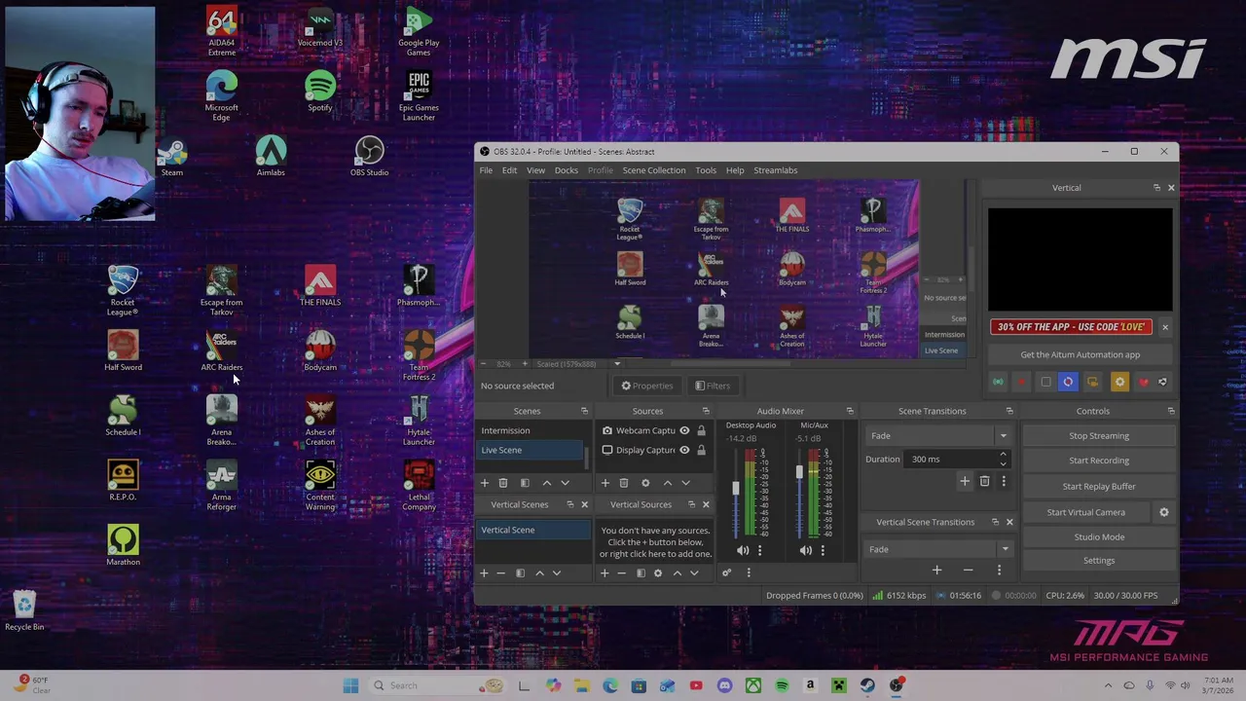Remove selected source with Sources trash icon

[x=624, y=482]
